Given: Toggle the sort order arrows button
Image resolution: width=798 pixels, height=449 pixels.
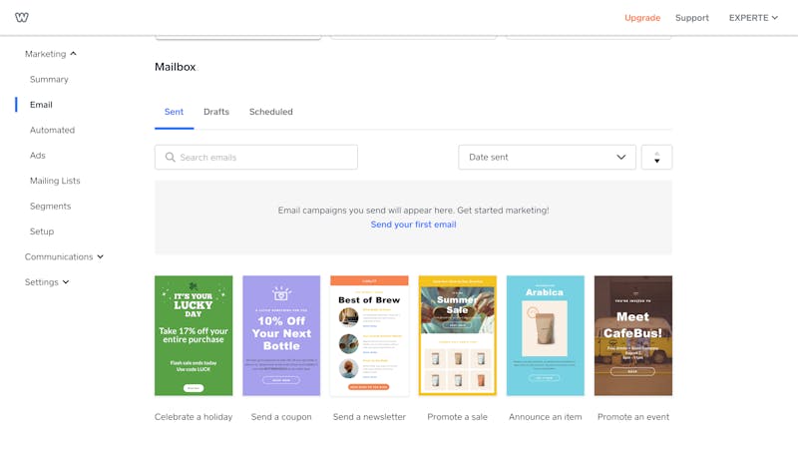Looking at the screenshot, I should [656, 158].
